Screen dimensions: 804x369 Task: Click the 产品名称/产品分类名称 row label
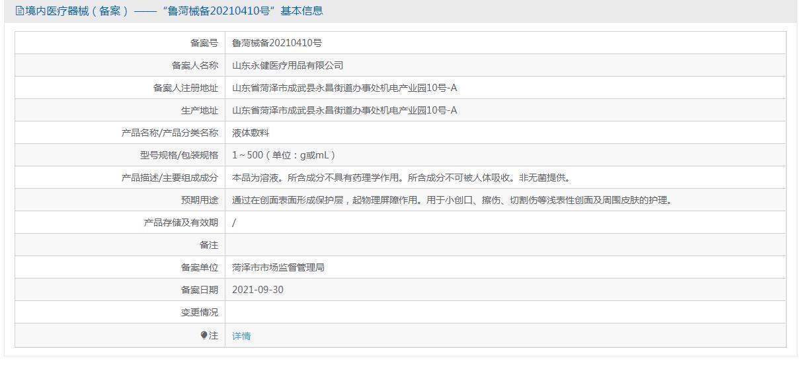tap(170, 133)
